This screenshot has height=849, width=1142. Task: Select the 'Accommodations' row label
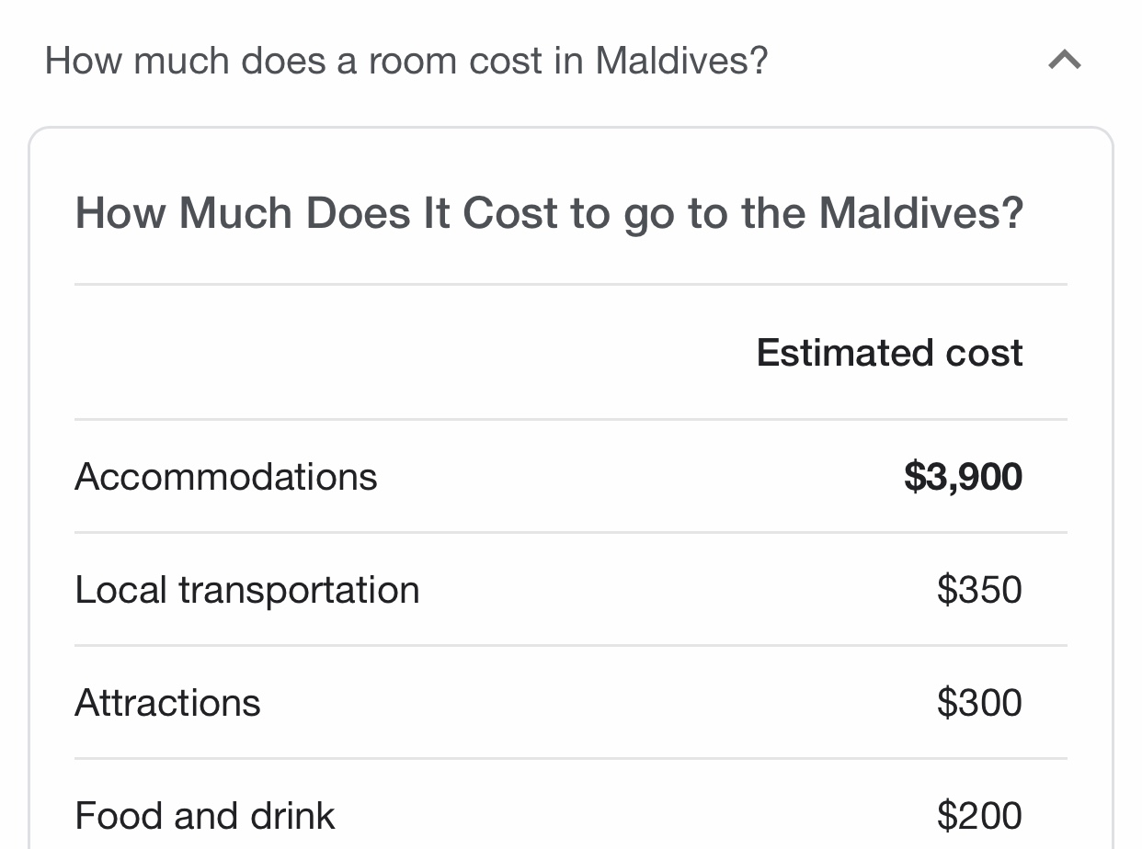tap(226, 477)
